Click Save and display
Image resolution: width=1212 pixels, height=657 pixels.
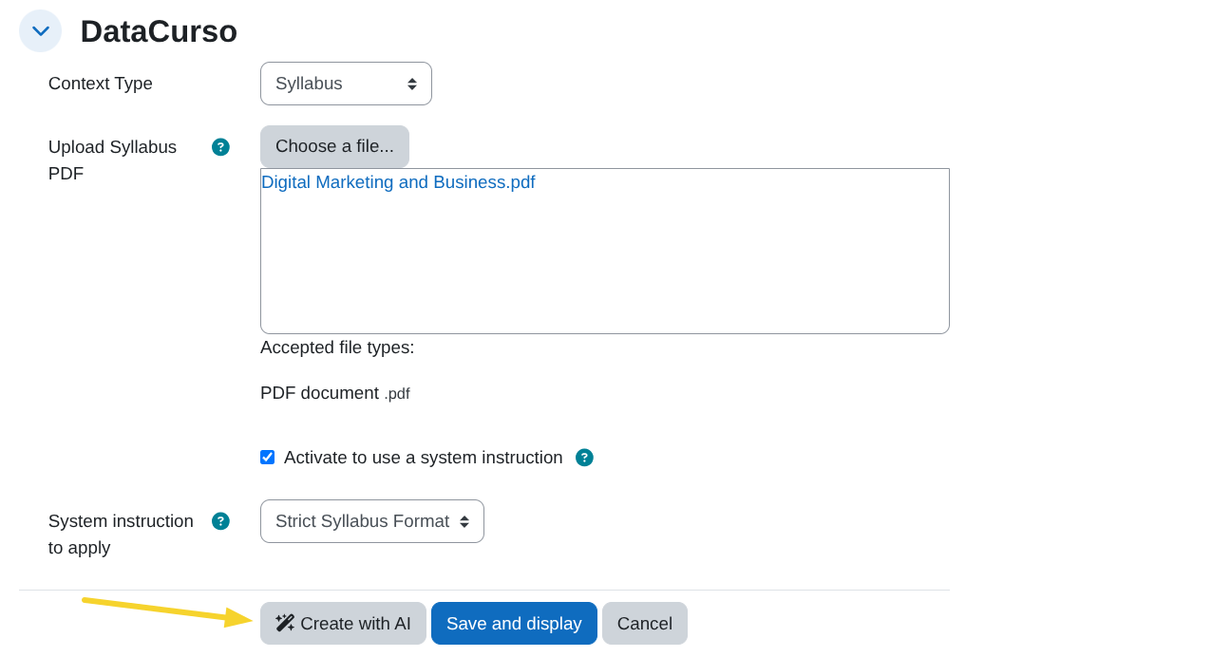click(514, 623)
